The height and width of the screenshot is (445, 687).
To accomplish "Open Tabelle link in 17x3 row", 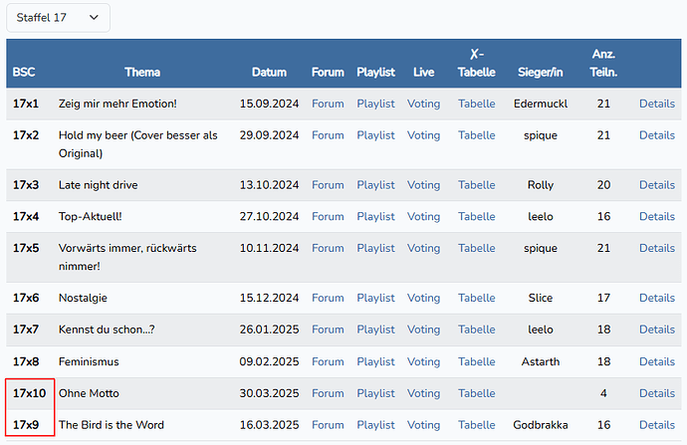I will pos(477,185).
